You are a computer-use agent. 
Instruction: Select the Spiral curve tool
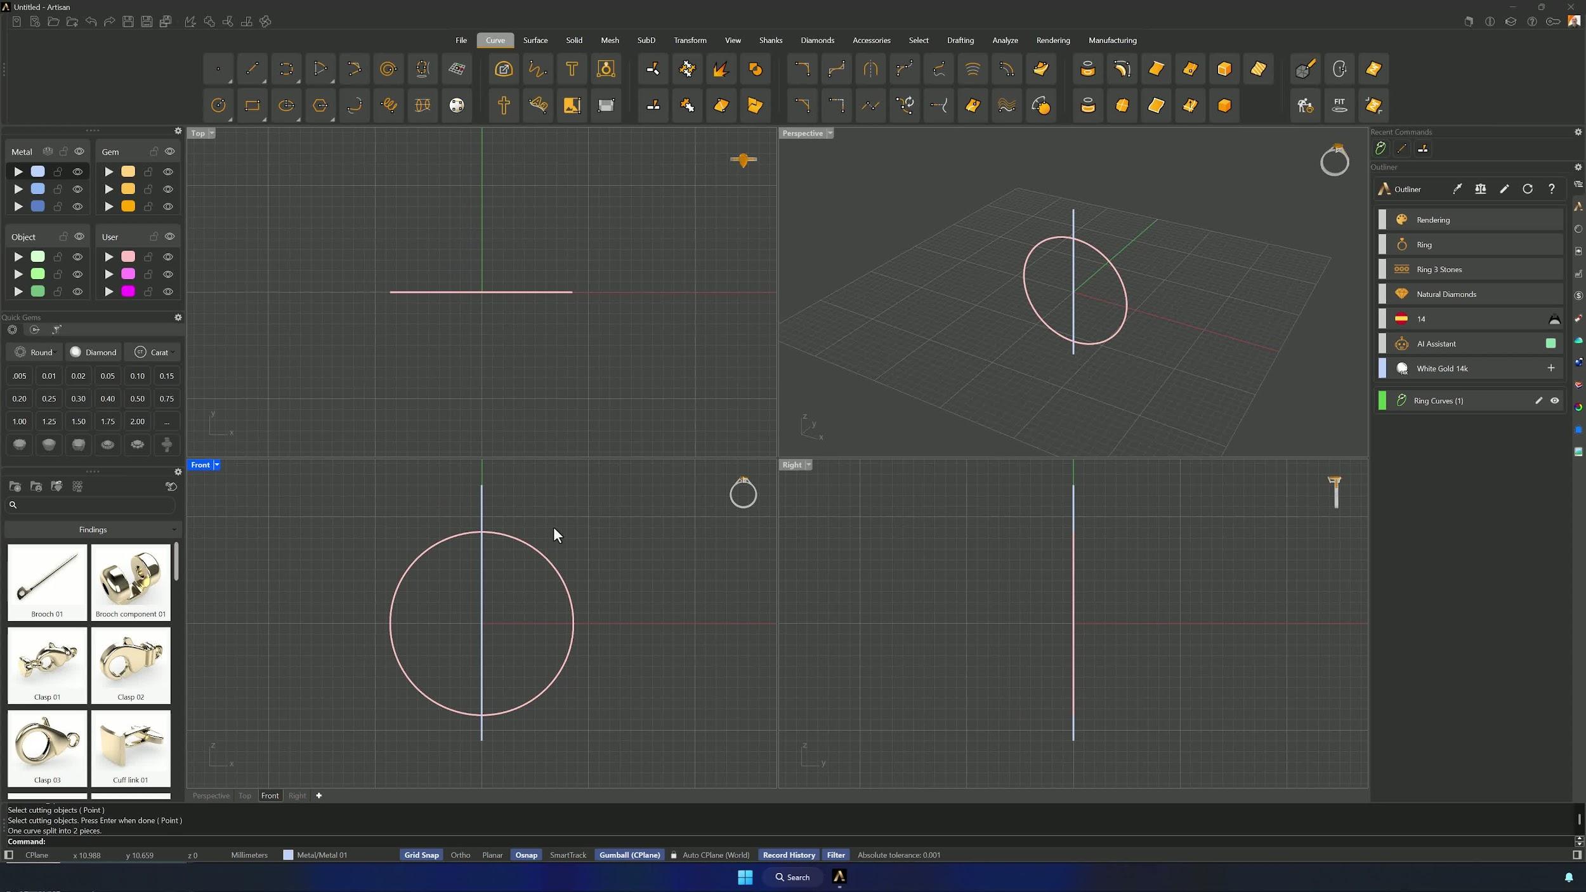(x=388, y=69)
